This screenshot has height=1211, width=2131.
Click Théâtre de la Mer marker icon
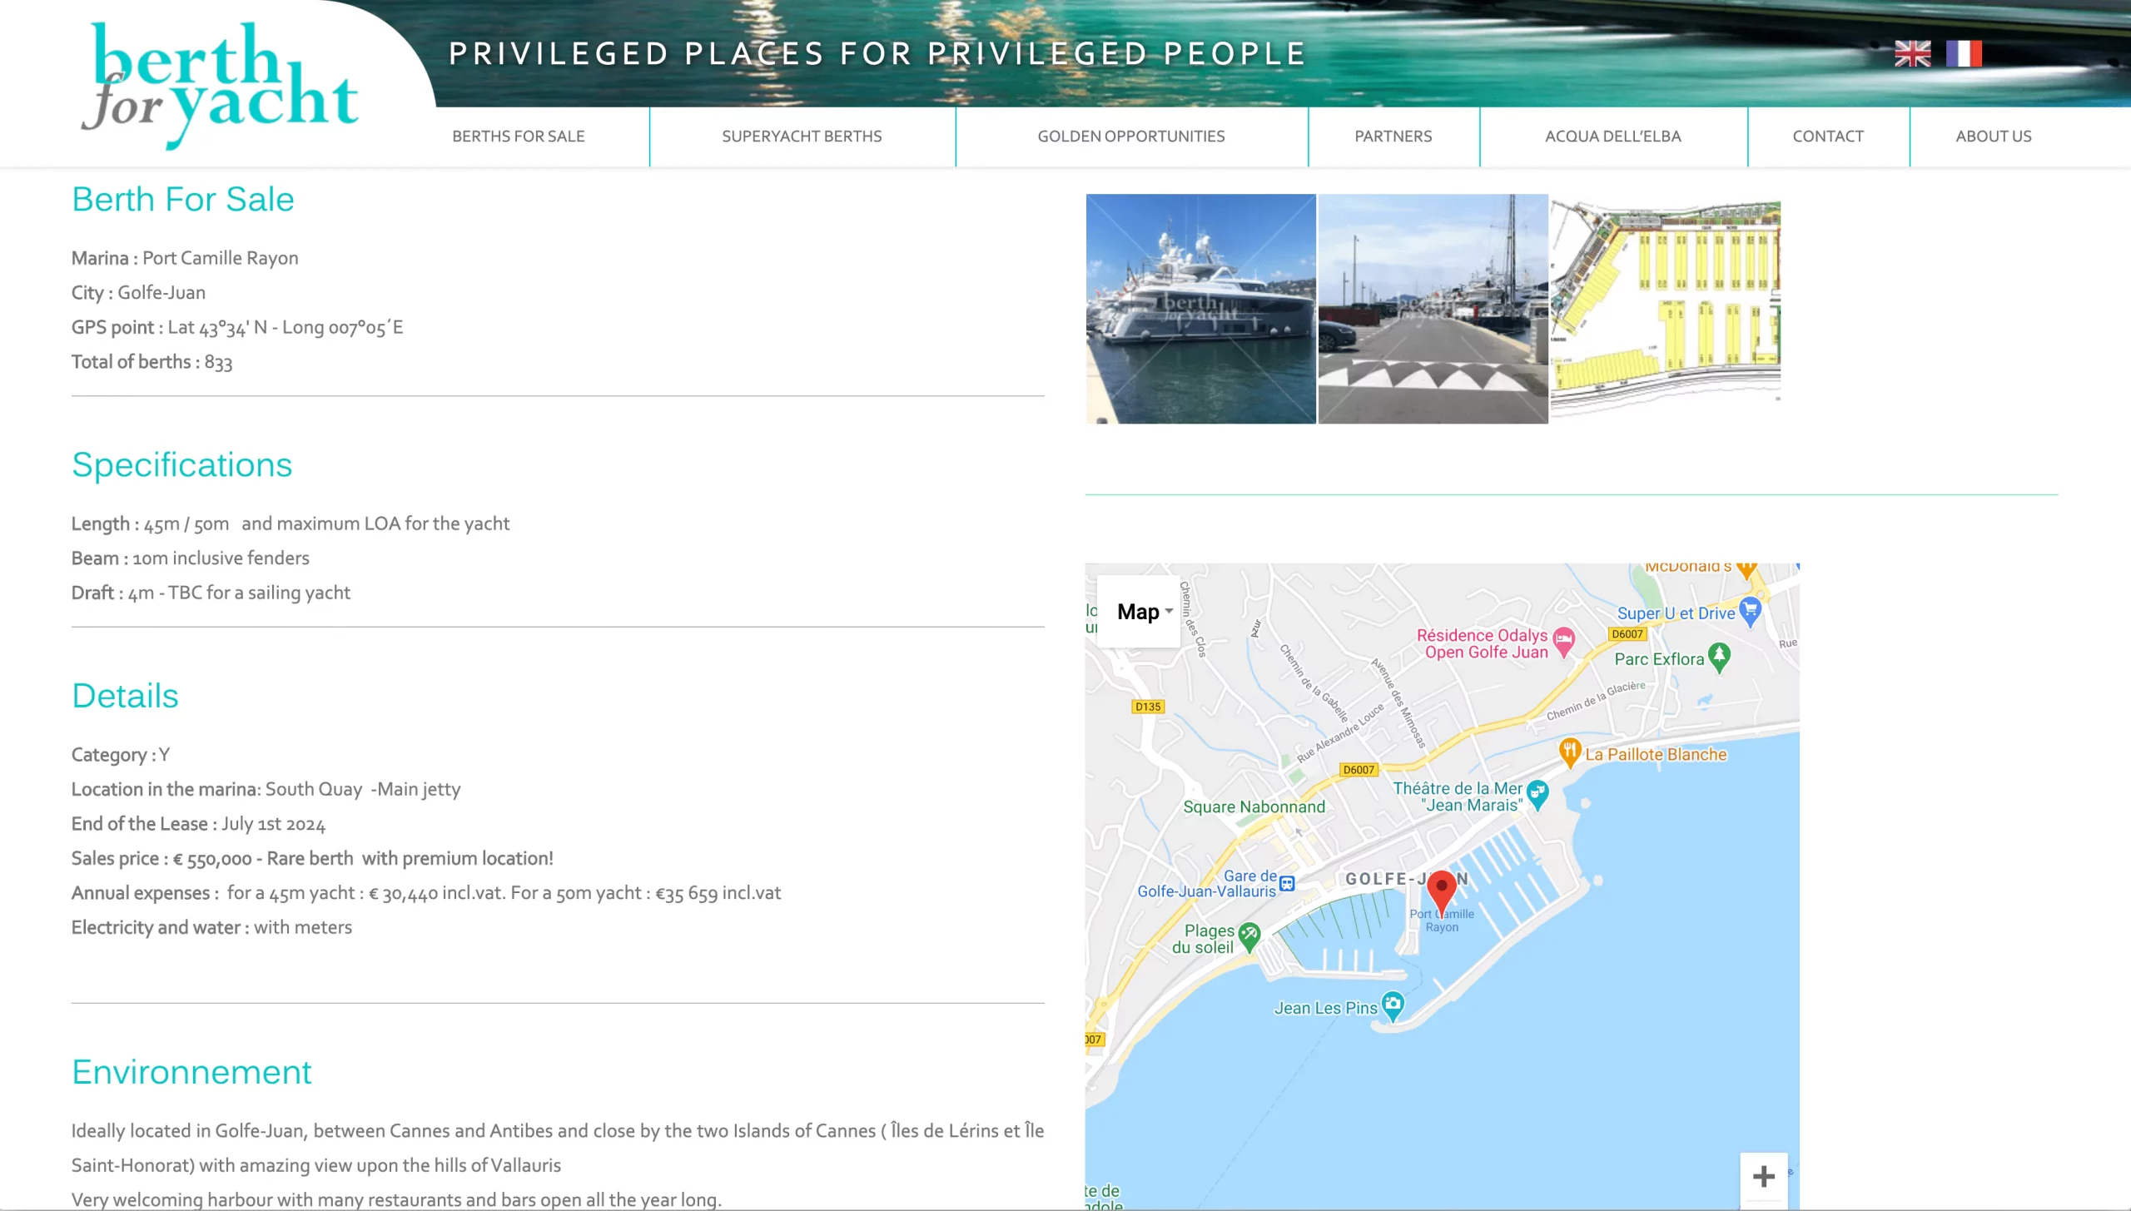point(1537,794)
